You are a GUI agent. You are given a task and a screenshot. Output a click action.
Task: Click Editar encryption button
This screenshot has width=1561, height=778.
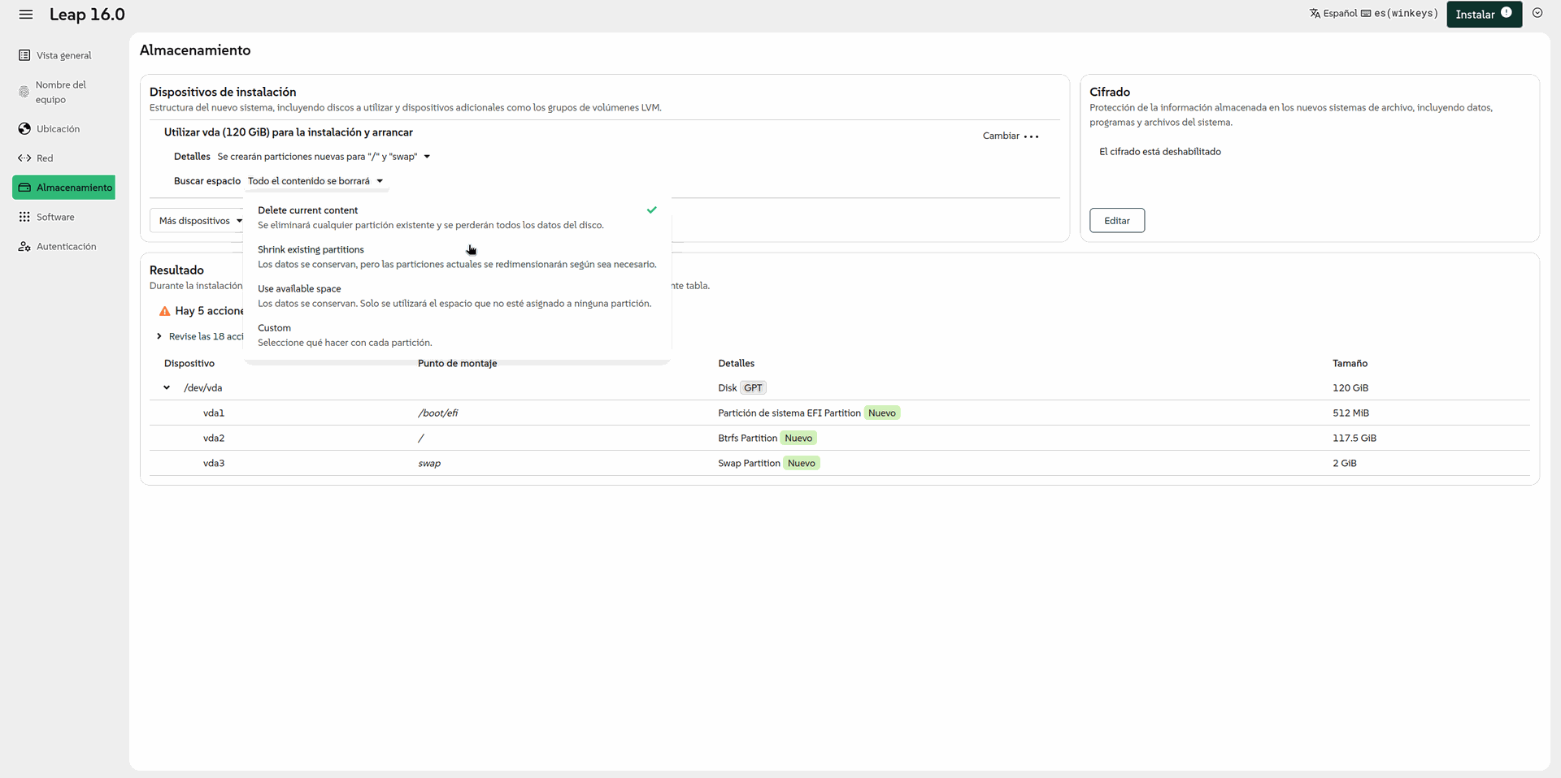click(x=1116, y=221)
